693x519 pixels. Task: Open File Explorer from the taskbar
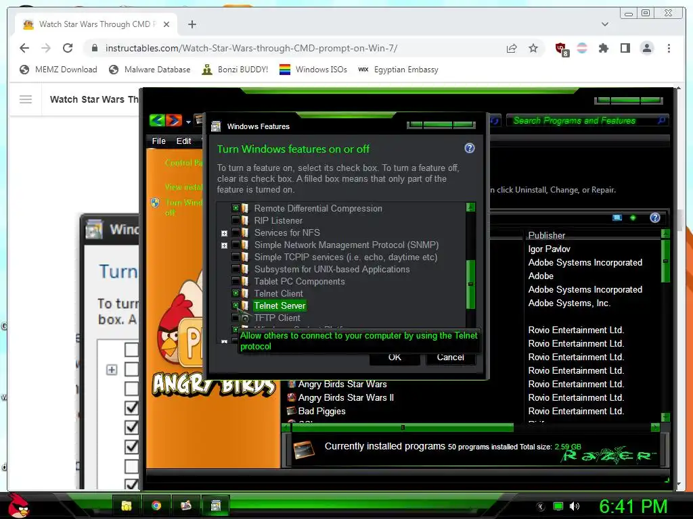(x=127, y=505)
